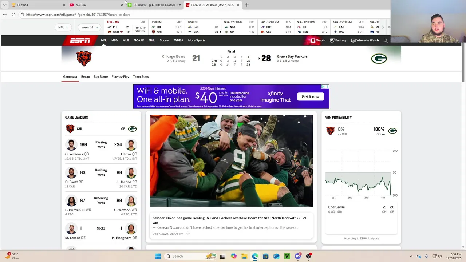This screenshot has height=262, width=466.
Task: Go back with browser back arrow
Action: click(x=5, y=15)
